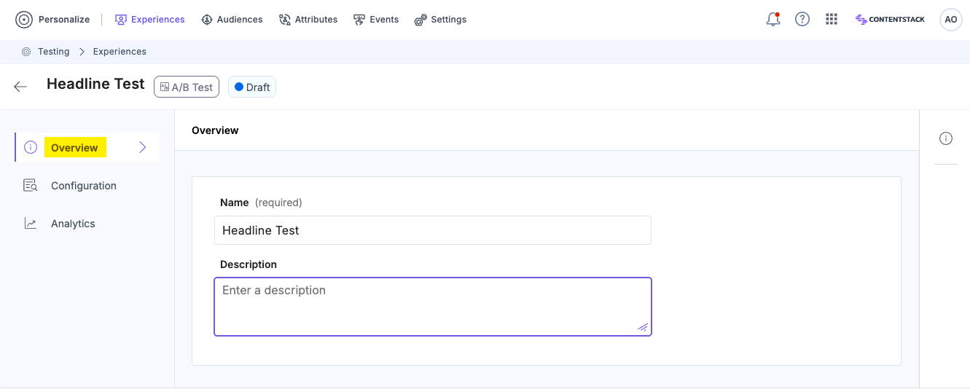This screenshot has height=389, width=970.
Task: Click the Overview panel heading
Action: (215, 130)
